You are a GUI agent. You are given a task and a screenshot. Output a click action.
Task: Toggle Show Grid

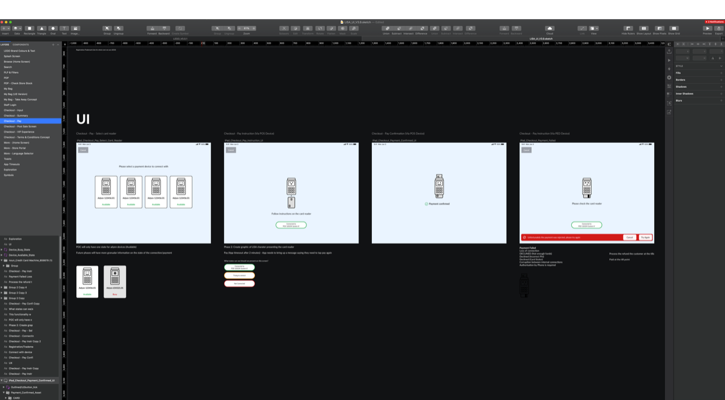point(674,28)
